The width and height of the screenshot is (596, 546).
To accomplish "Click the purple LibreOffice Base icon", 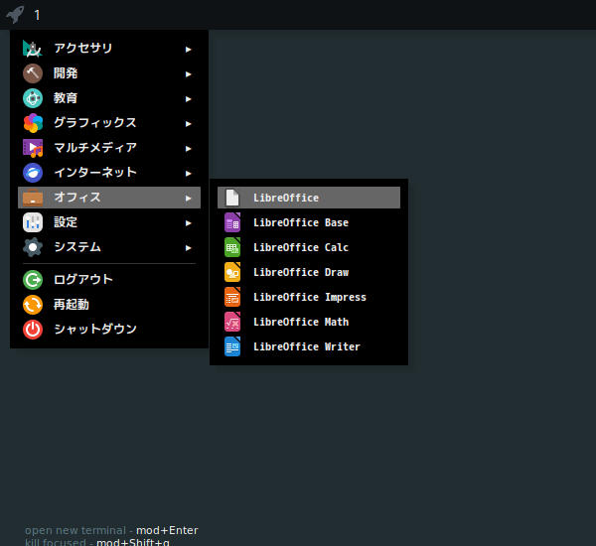I will click(232, 222).
